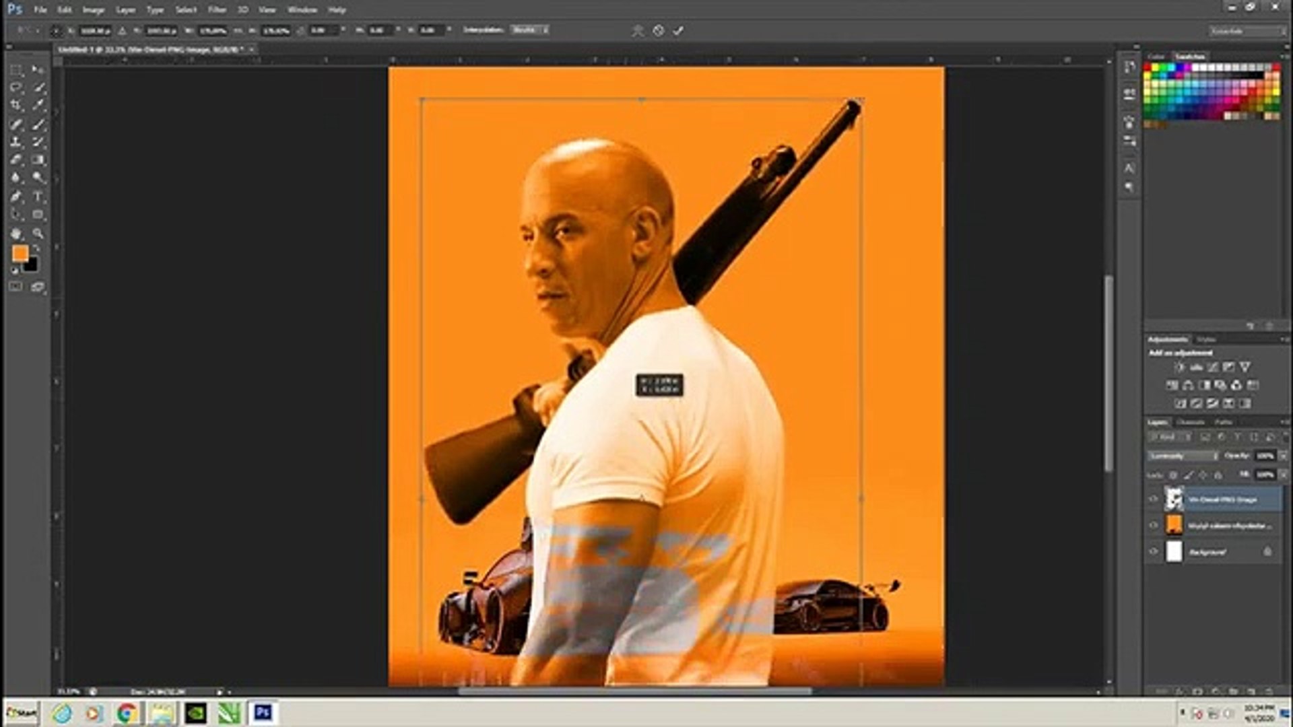Select the Zoom tool in the toolbar
The width and height of the screenshot is (1293, 727).
[38, 234]
